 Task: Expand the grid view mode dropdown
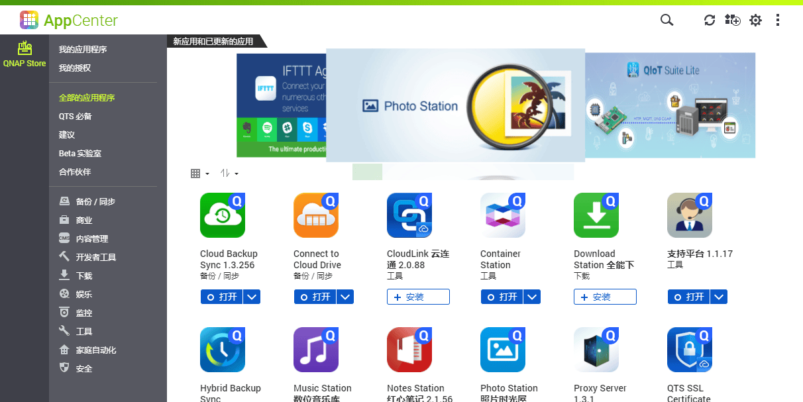click(x=199, y=174)
